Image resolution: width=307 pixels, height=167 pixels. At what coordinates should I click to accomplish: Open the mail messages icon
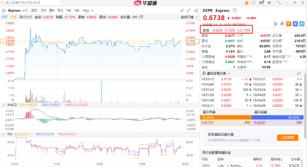click(262, 2)
